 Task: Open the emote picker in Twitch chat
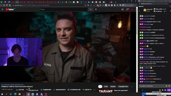(169, 86)
